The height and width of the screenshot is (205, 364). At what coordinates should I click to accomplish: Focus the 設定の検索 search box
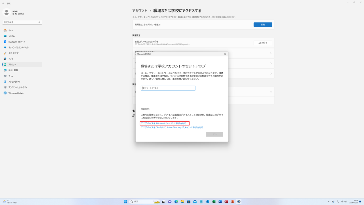(22, 22)
